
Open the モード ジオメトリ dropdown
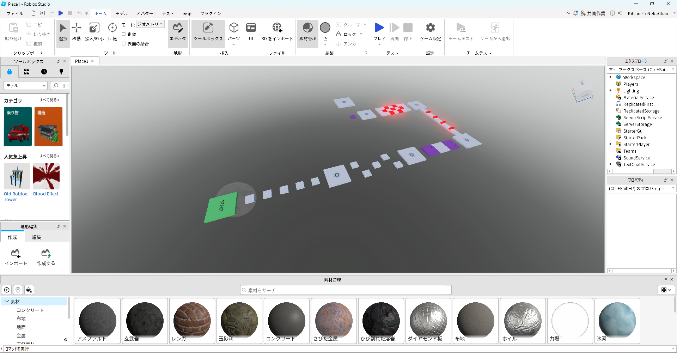click(x=150, y=24)
